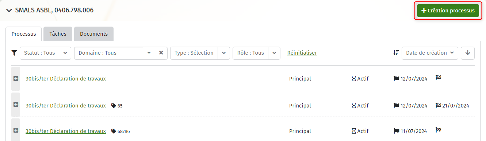Expand the process row tagged 68786
The height and width of the screenshot is (141, 486).
(x=16, y=130)
